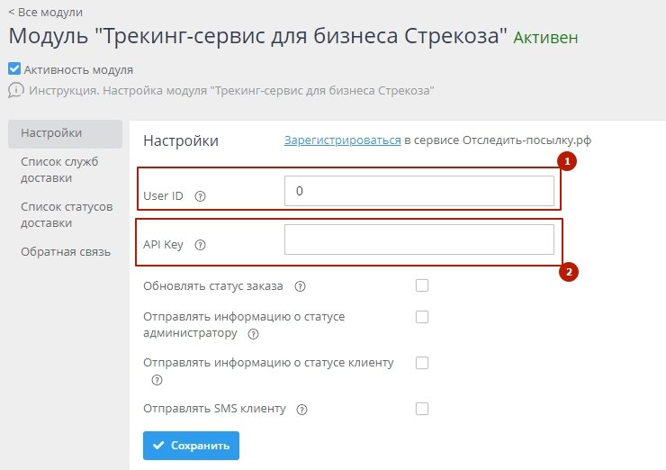The width and height of the screenshot is (666, 470).
Task: Click help icon beside API Key label
Action: [x=200, y=244]
